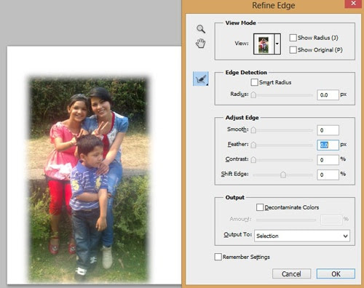Click the Cancel button
This screenshot has width=364, height=288.
[x=291, y=273]
